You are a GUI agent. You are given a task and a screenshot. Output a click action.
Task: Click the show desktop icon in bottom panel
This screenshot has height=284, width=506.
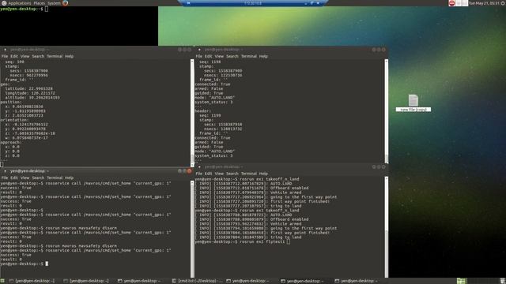tap(2, 281)
